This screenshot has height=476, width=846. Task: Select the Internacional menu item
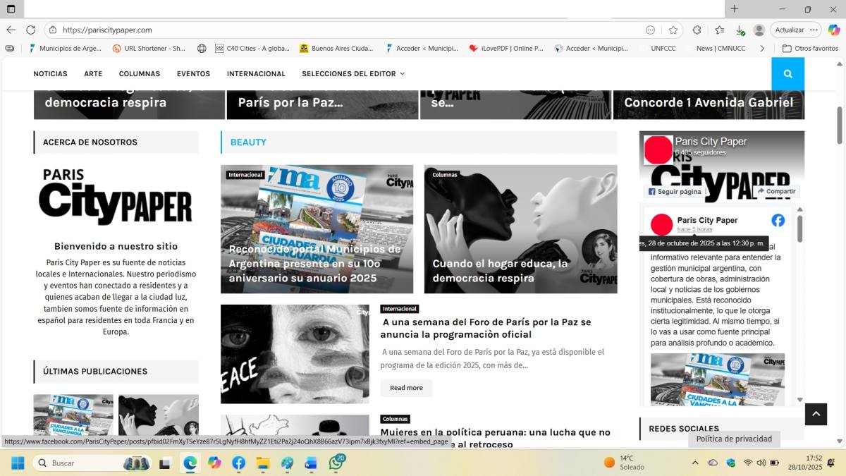click(256, 74)
